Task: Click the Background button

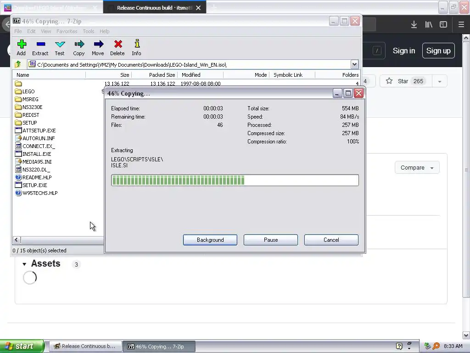Action: 210,240
